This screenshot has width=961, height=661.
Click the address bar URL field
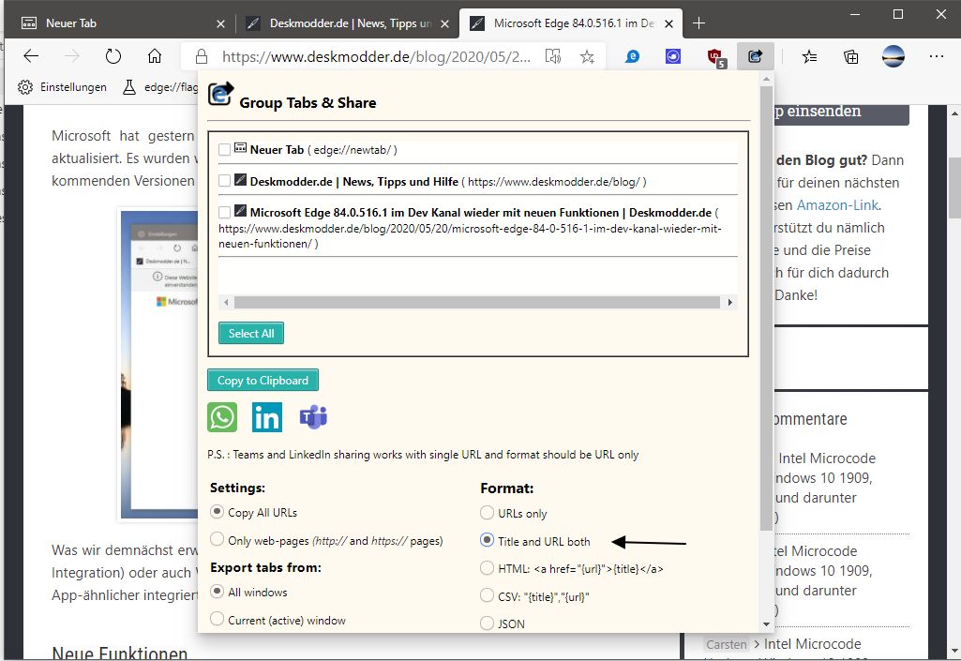pos(376,57)
